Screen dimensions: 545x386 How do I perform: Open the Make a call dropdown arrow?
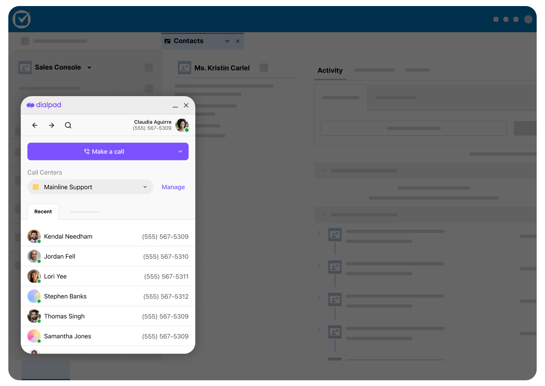tap(181, 151)
